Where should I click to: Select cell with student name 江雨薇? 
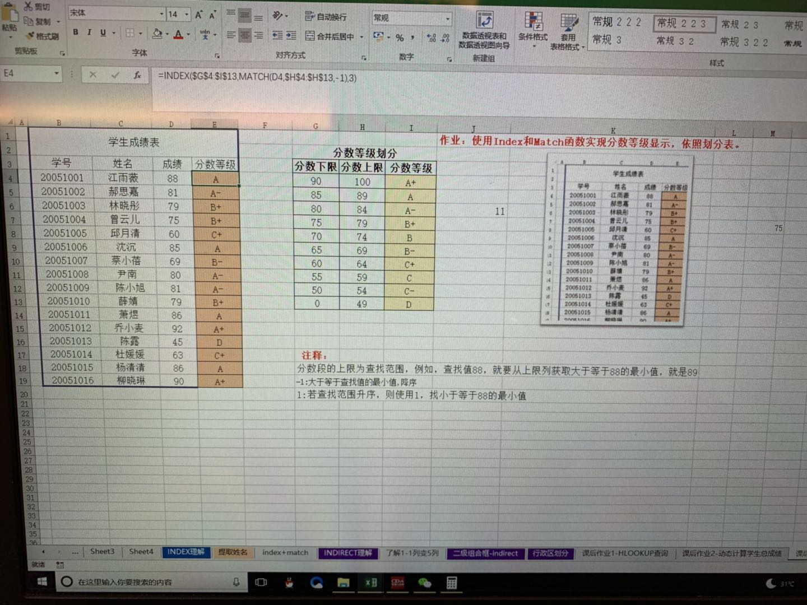click(123, 178)
